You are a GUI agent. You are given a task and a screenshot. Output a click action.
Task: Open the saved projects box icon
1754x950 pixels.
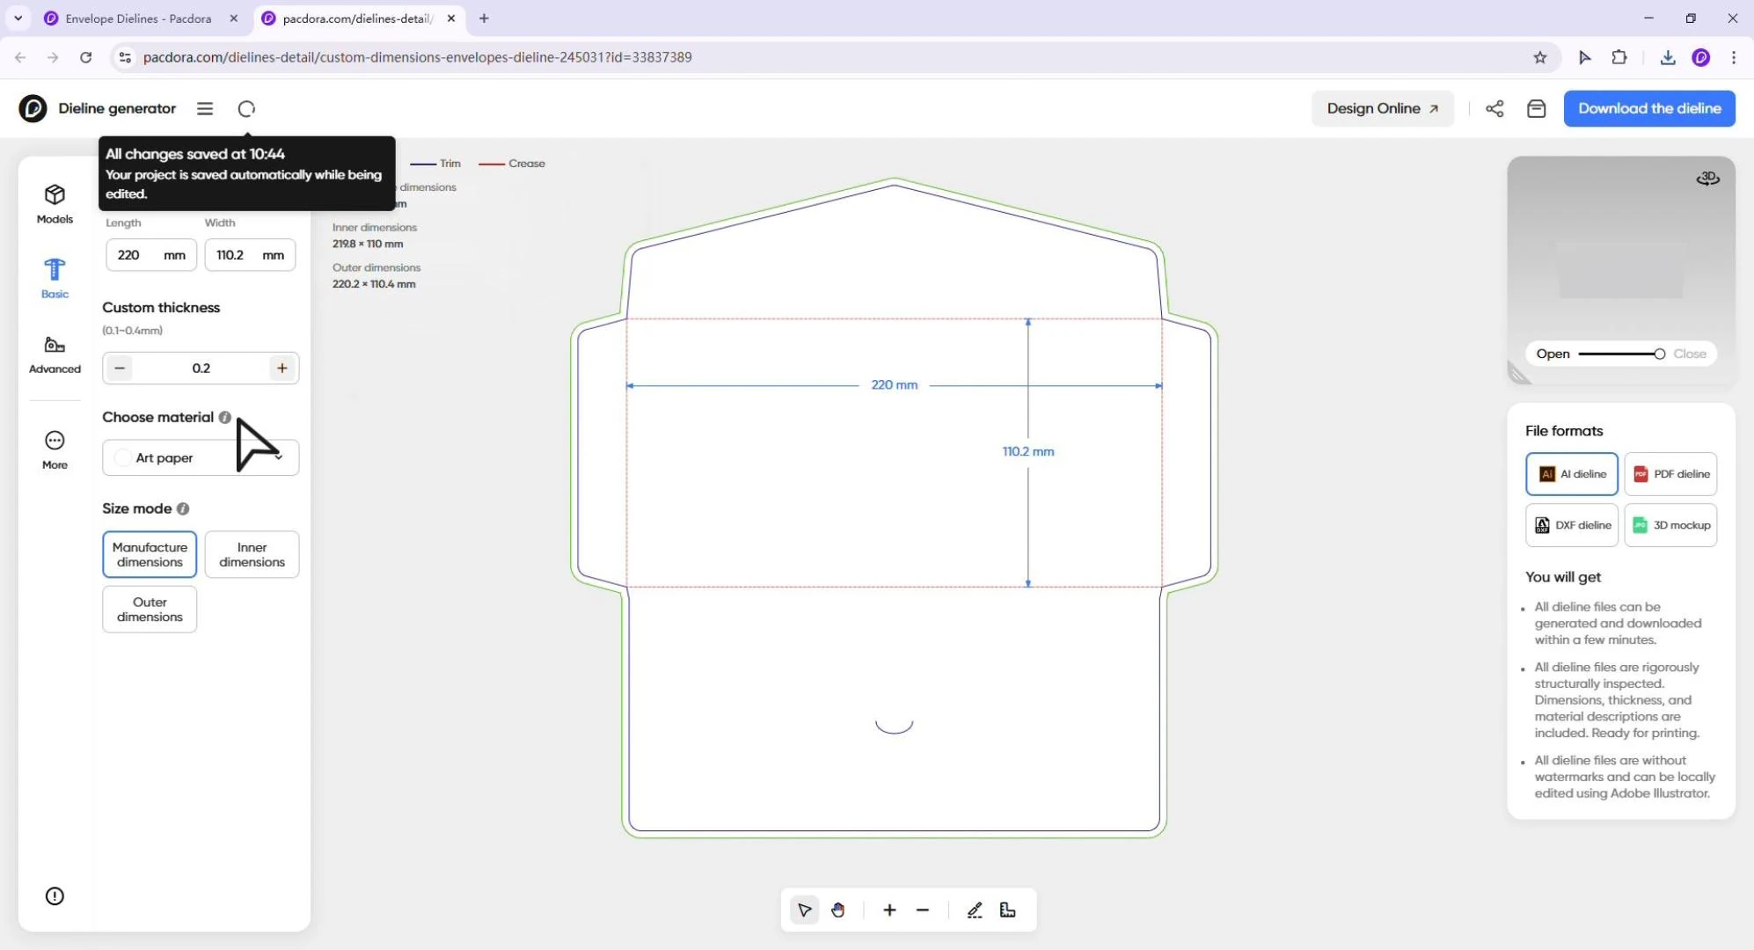tap(1536, 108)
